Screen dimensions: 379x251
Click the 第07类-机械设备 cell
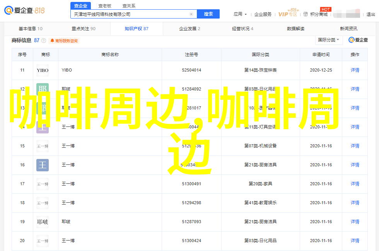260,146
